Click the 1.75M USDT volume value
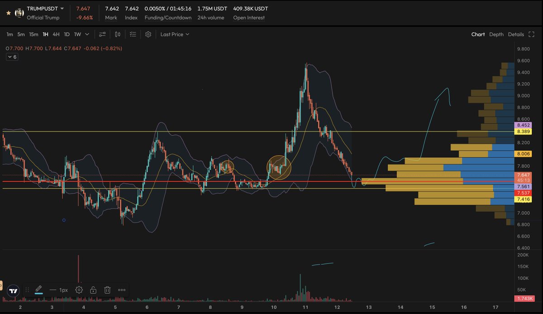The image size is (543, 314). pyautogui.click(x=212, y=9)
